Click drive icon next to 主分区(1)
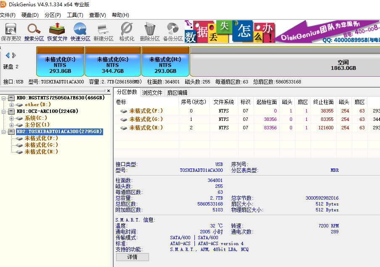The width and height of the screenshot is (380, 267). [x=19, y=125]
